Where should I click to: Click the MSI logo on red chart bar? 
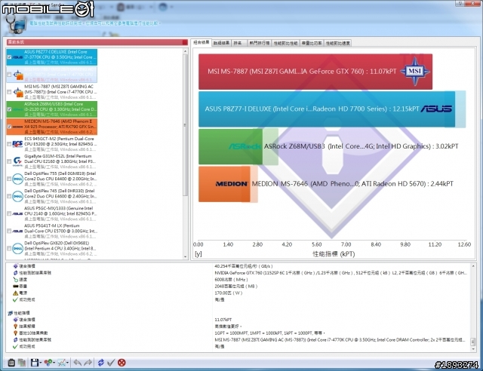(x=414, y=72)
